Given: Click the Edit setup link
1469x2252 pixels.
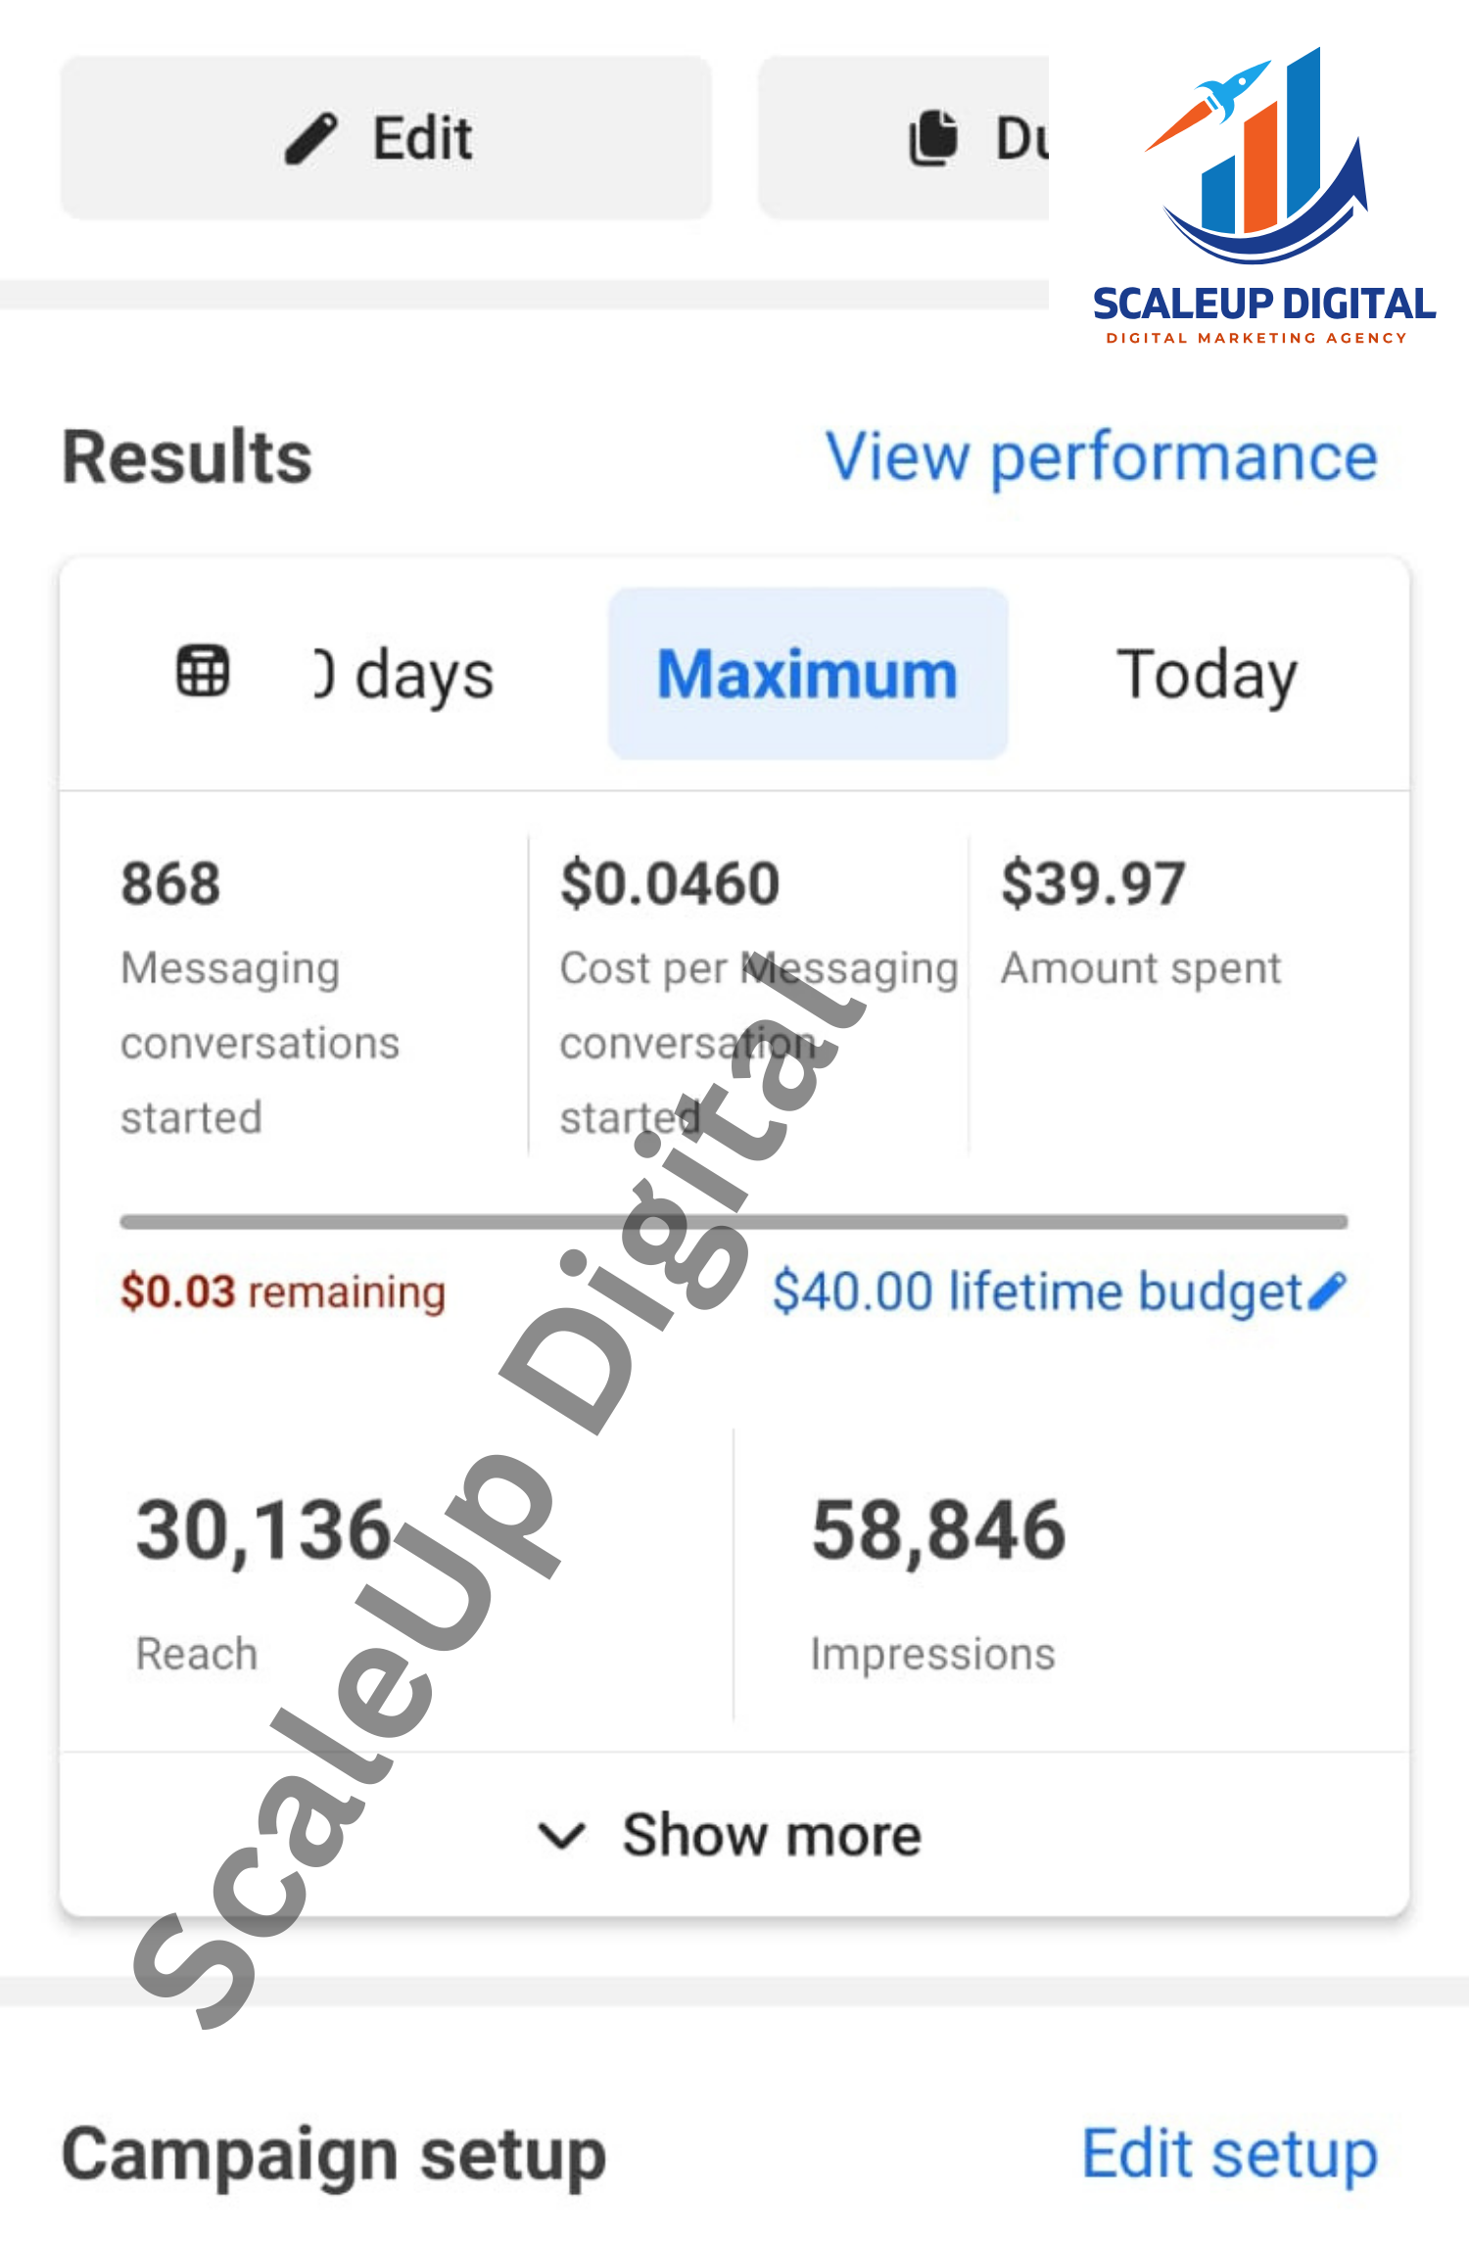Looking at the screenshot, I should point(1229,2154).
